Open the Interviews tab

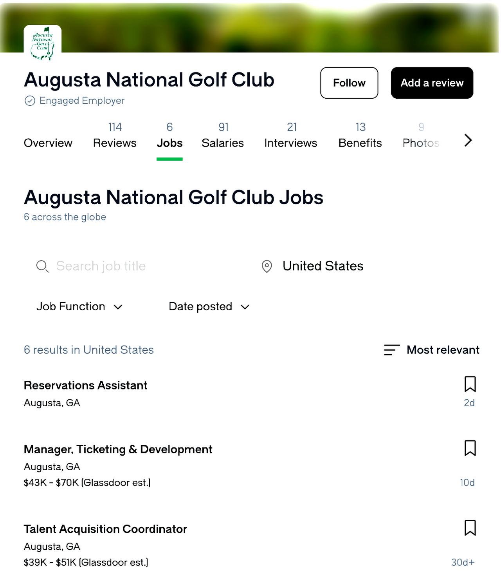click(x=291, y=135)
